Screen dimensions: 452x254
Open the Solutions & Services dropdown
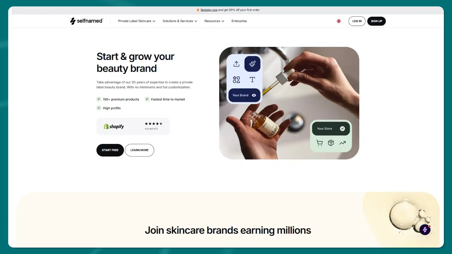point(180,21)
